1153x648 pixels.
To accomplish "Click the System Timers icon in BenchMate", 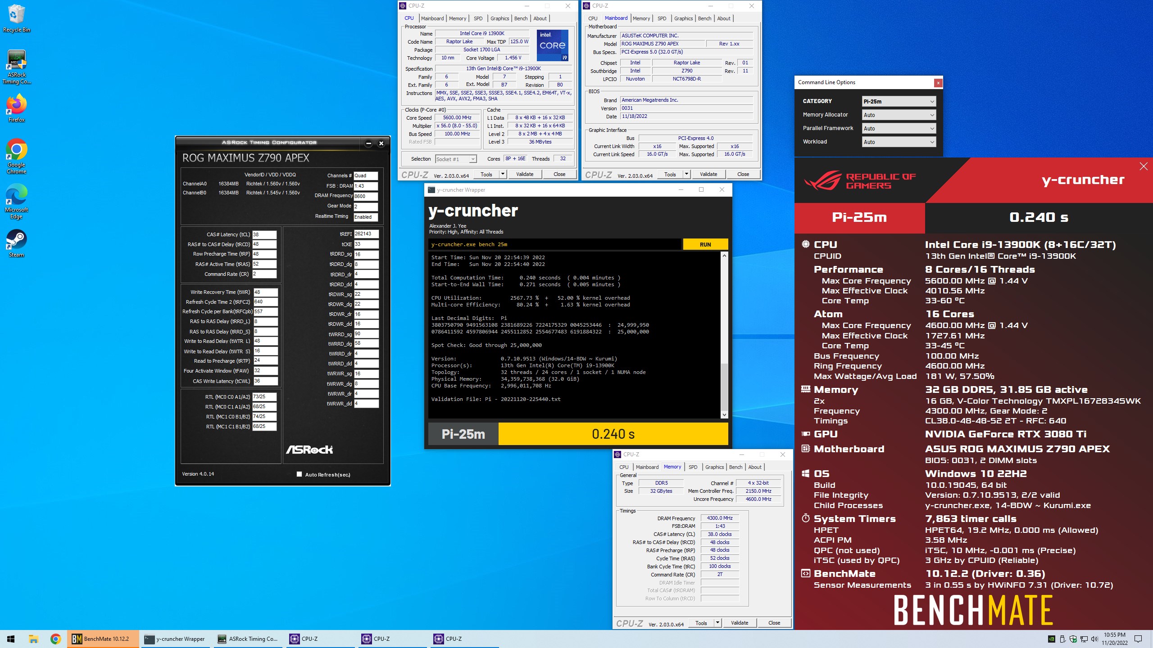I will pos(806,518).
